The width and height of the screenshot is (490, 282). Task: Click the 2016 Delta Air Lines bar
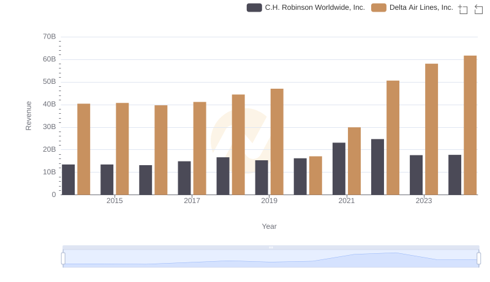point(161,150)
